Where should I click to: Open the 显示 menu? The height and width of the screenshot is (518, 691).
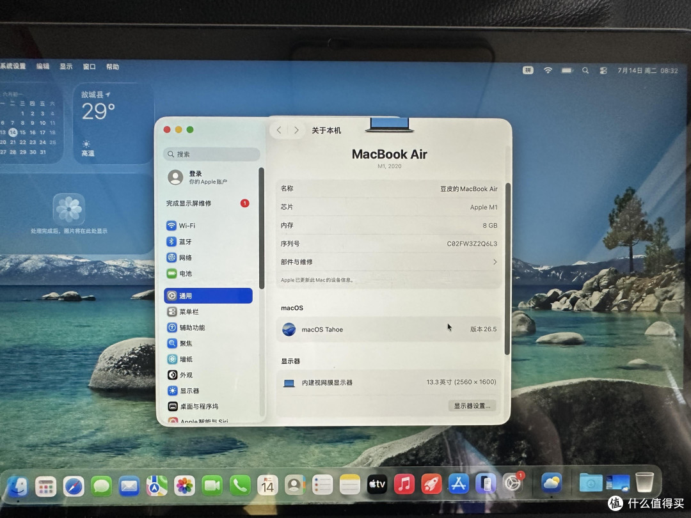(x=66, y=67)
